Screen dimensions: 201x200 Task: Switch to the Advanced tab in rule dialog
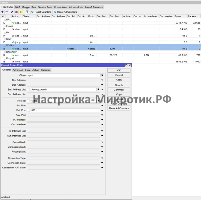[x=18, y=70]
